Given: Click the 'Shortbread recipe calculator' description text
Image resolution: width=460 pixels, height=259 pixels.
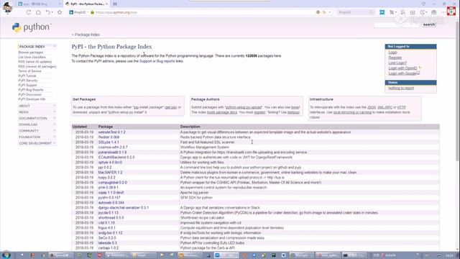Looking at the screenshot, I should tap(202, 218).
